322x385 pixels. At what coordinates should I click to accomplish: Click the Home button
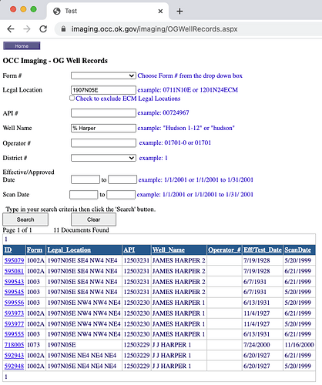pos(22,46)
